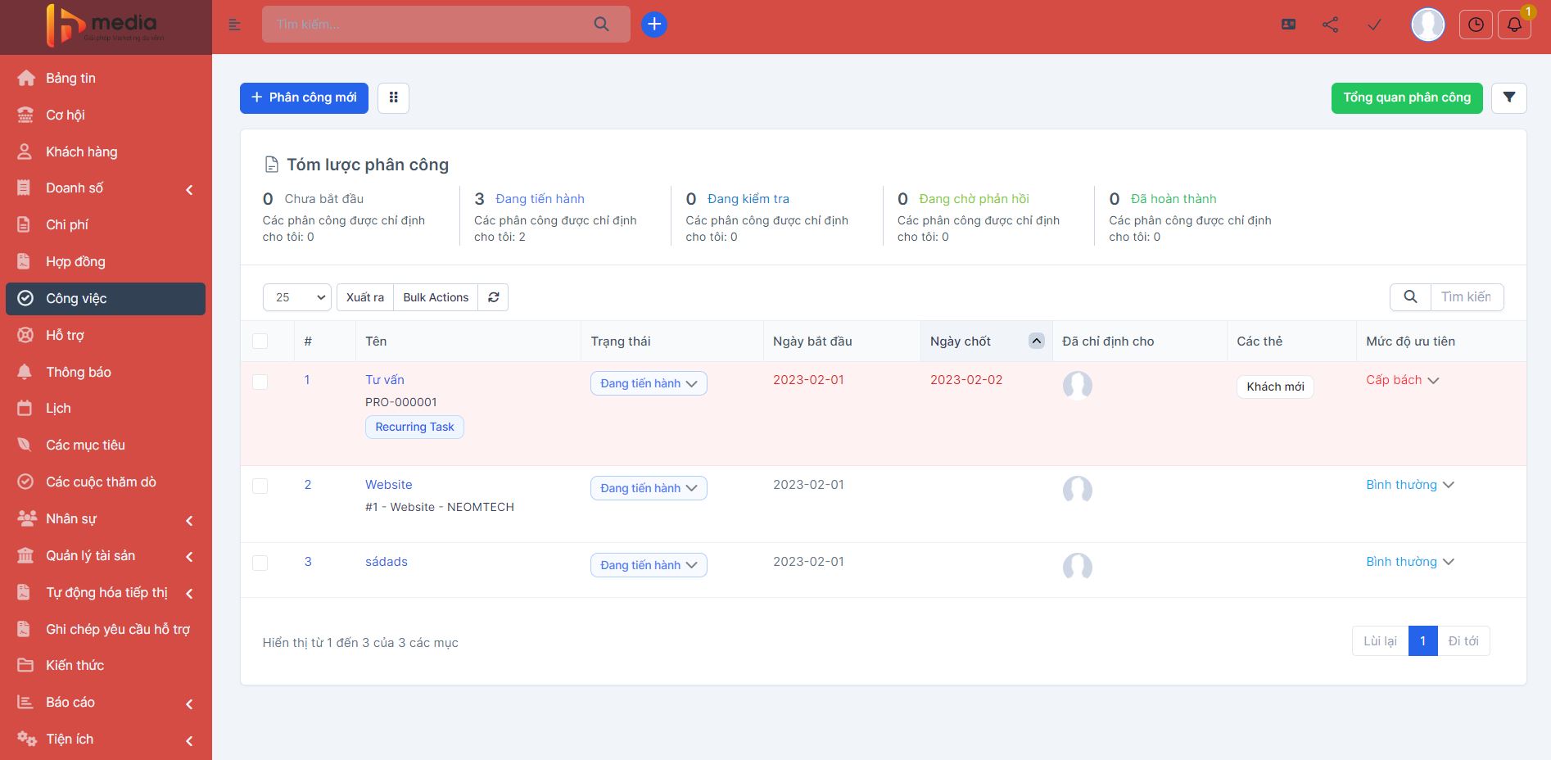Change status dropdown of Website task

[x=649, y=488]
